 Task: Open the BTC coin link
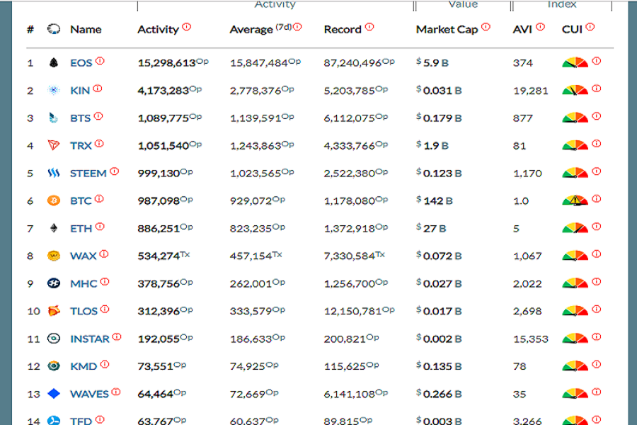pos(81,201)
